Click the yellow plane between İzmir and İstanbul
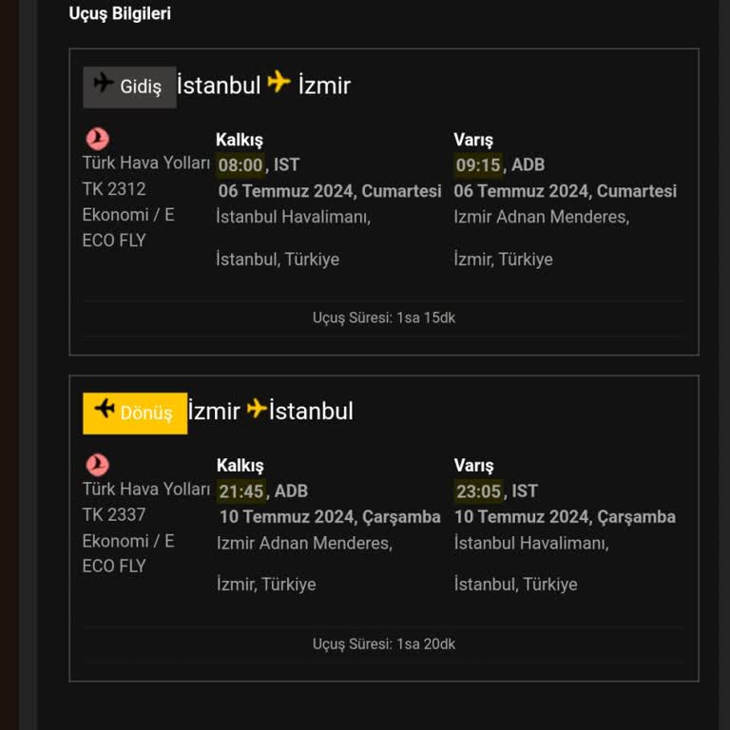The width and height of the screenshot is (730, 730). (x=257, y=409)
